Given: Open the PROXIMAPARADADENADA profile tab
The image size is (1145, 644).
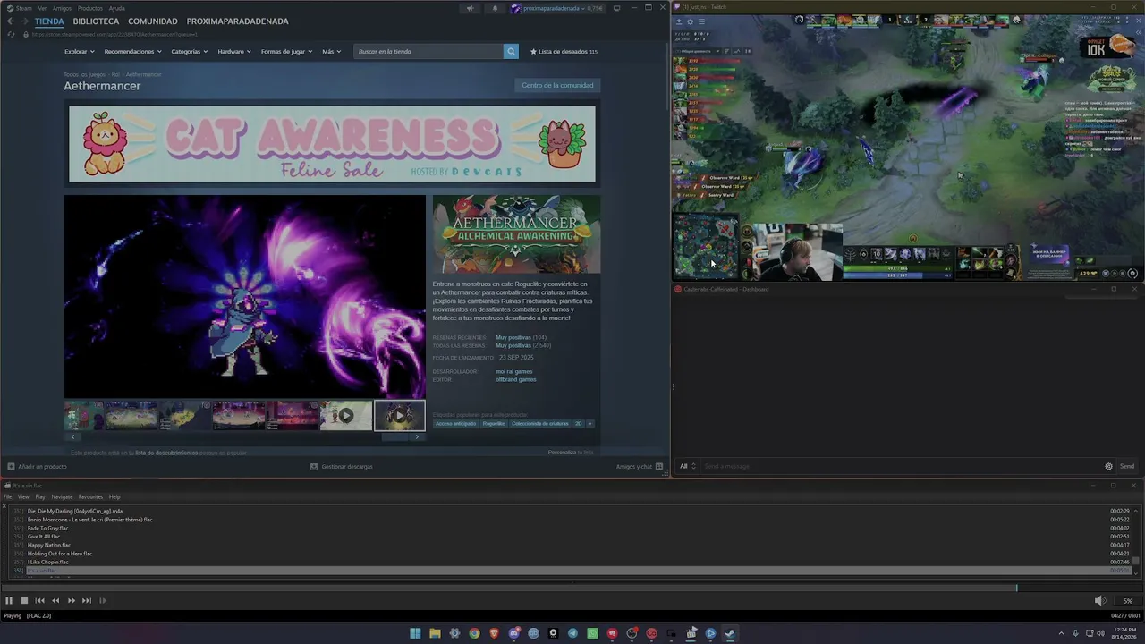Looking at the screenshot, I should tap(237, 21).
